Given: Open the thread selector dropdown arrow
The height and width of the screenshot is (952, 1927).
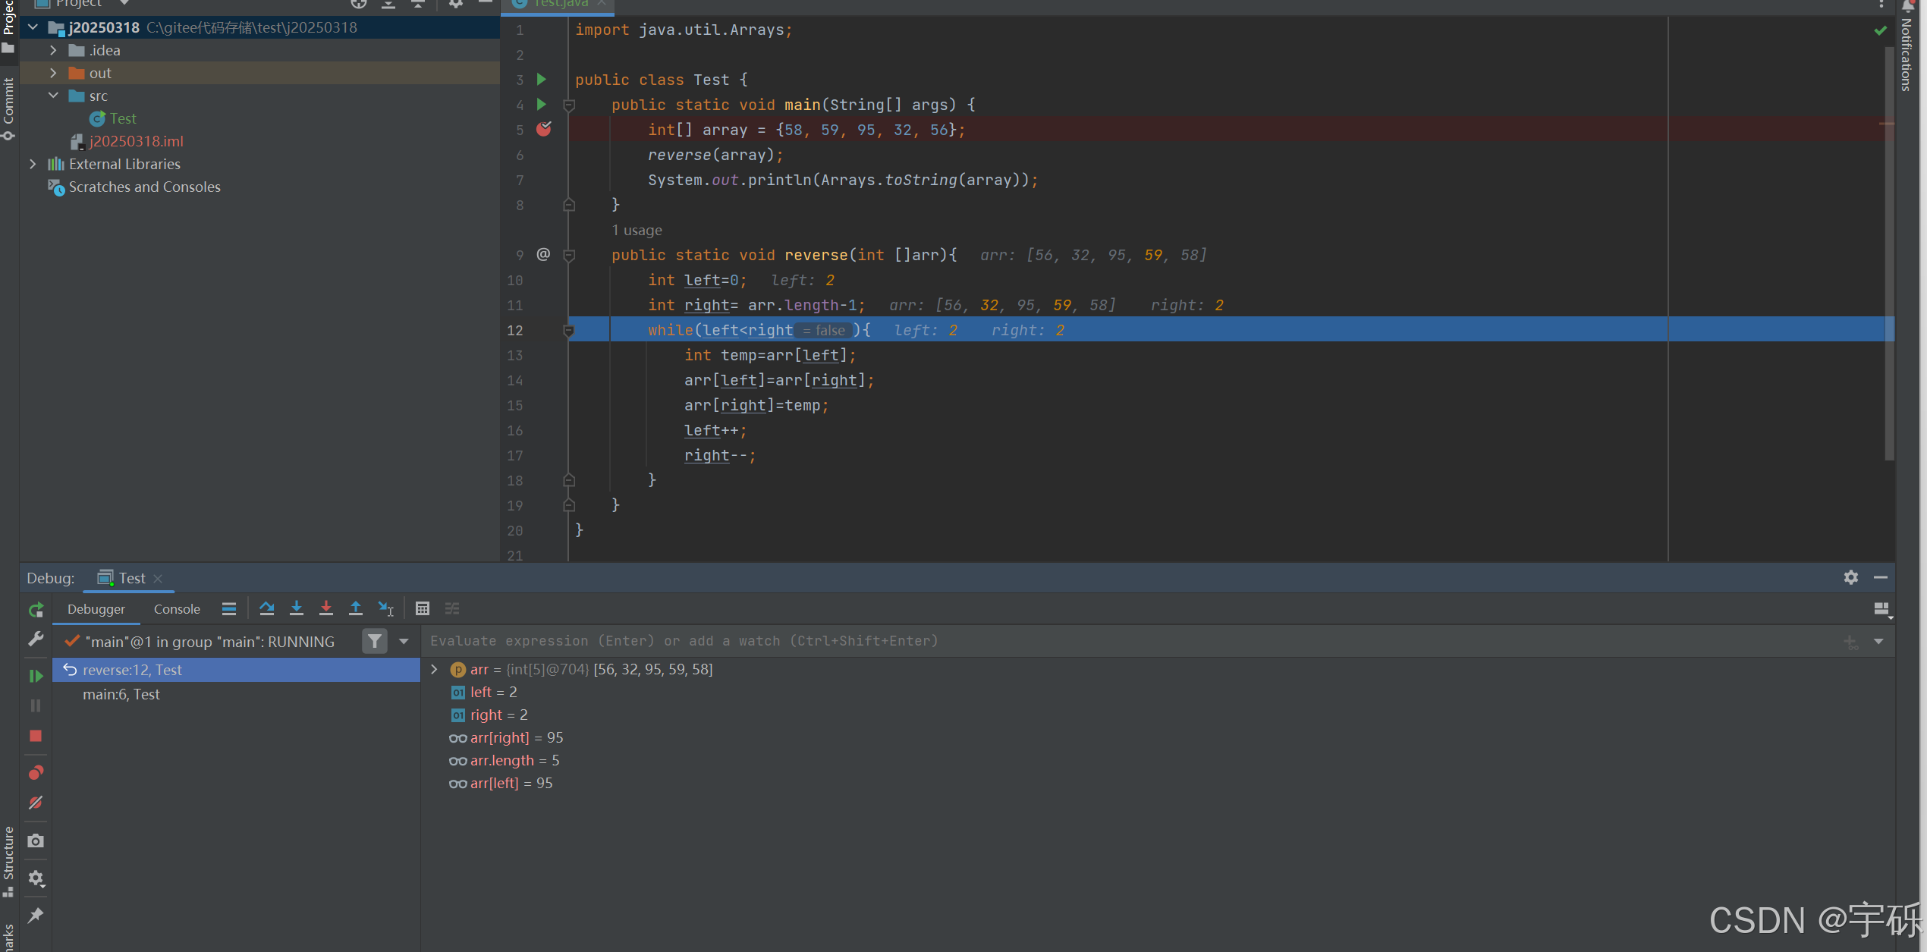Looking at the screenshot, I should 404,642.
